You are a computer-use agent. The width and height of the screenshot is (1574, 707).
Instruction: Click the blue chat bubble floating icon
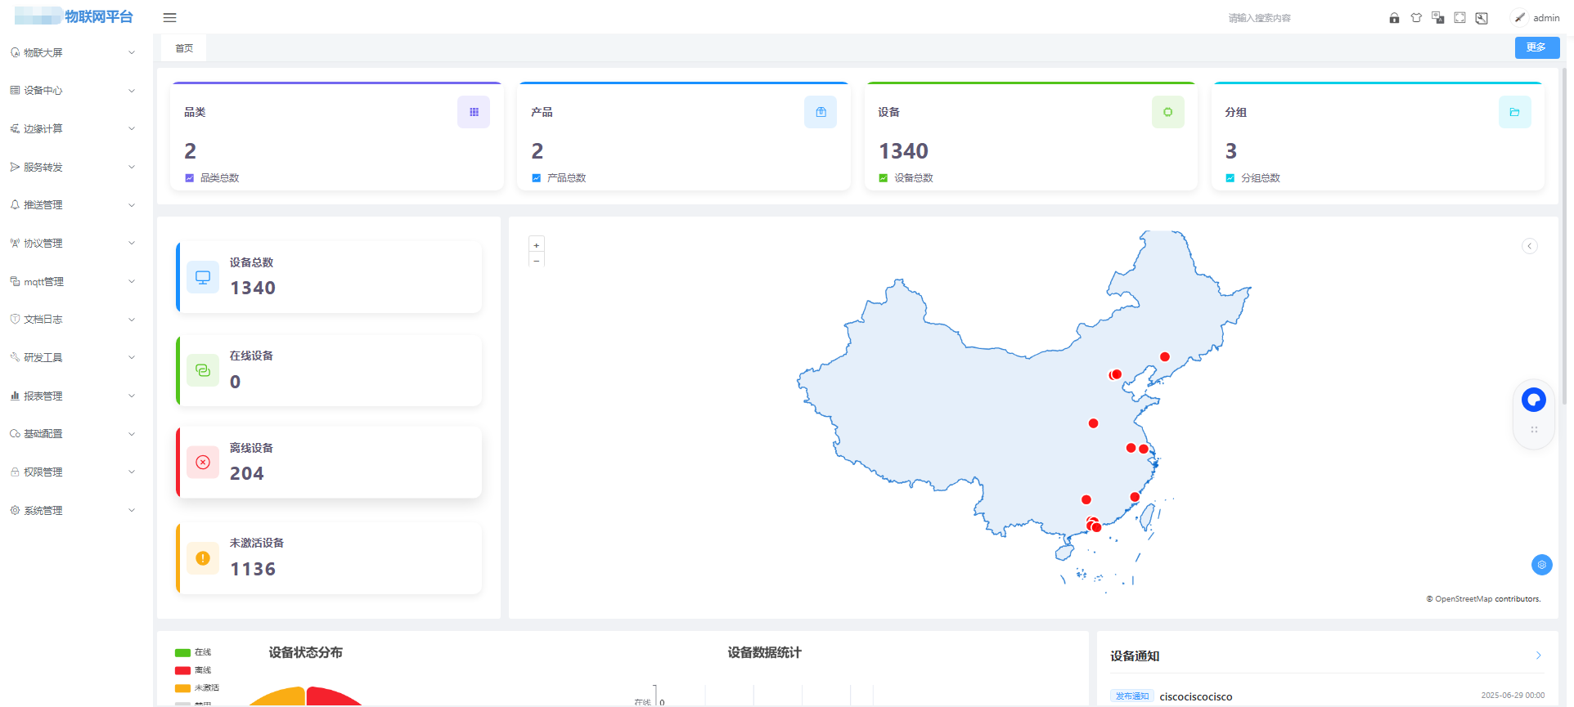(1534, 400)
